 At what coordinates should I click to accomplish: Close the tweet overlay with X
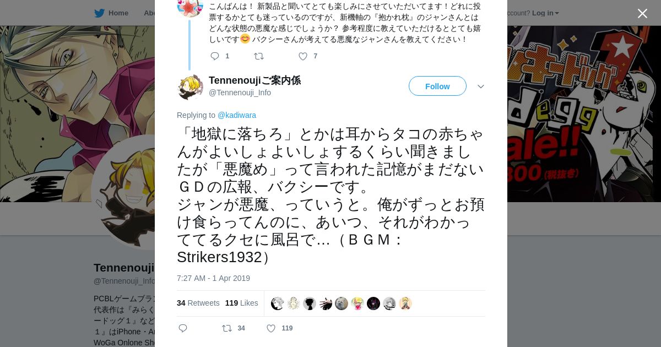tap(642, 14)
